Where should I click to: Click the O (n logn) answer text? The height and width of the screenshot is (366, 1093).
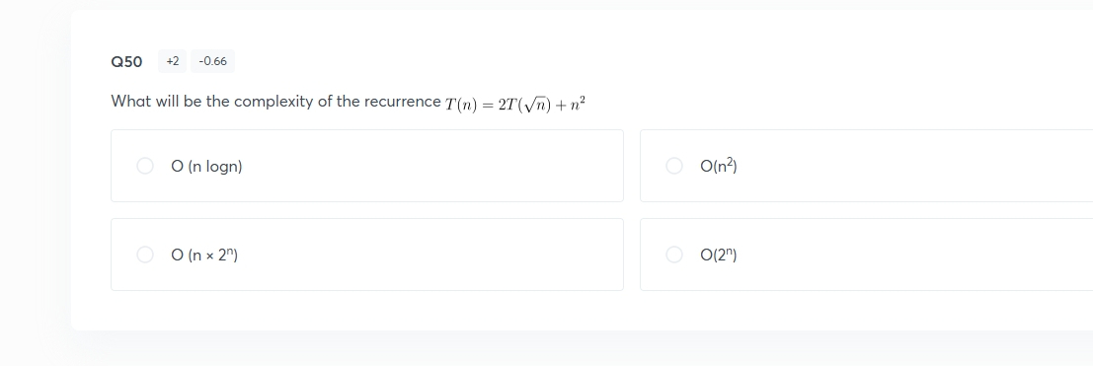coord(206,167)
